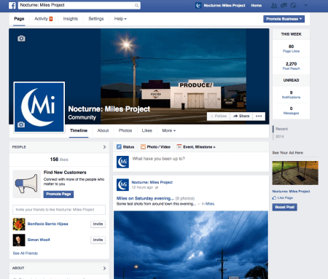Click the megaphone promote icon
This screenshot has height=279, width=328.
pyautogui.click(x=27, y=184)
